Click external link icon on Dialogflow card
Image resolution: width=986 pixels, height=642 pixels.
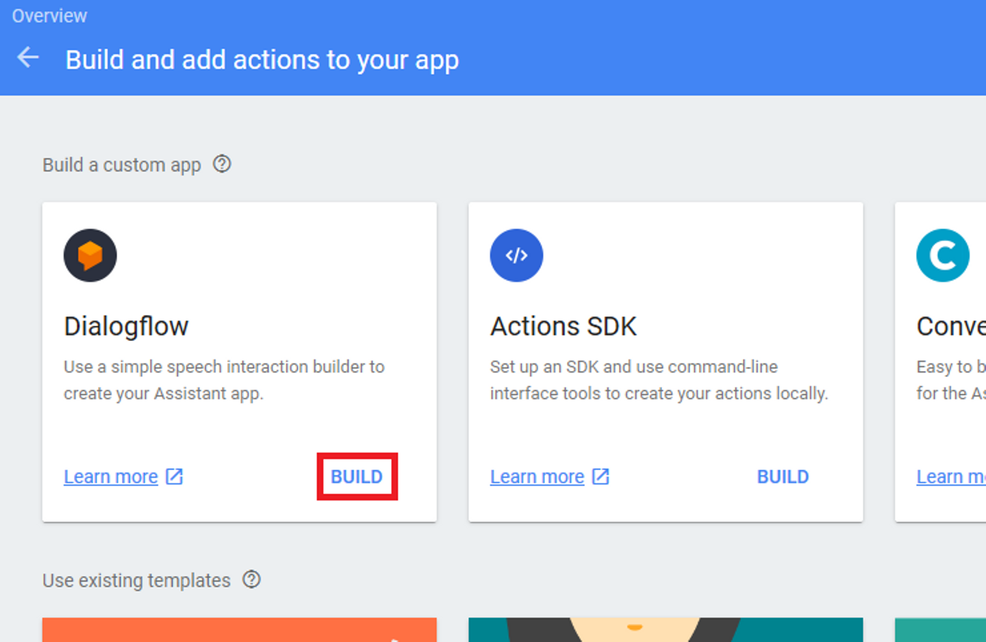point(175,476)
